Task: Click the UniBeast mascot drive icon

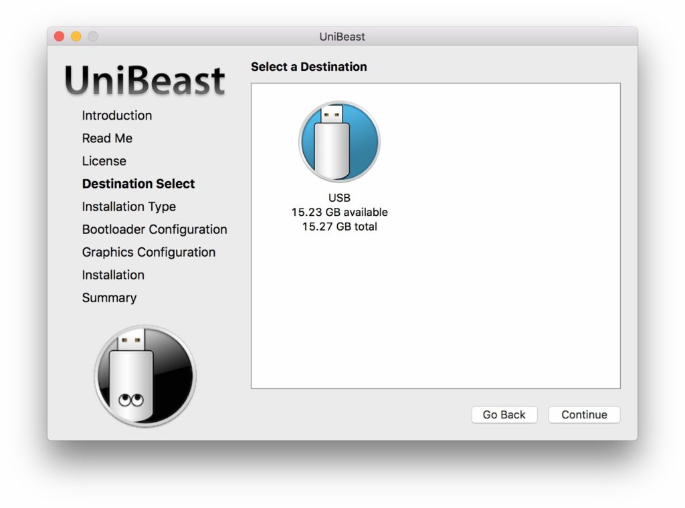Action: click(x=145, y=376)
